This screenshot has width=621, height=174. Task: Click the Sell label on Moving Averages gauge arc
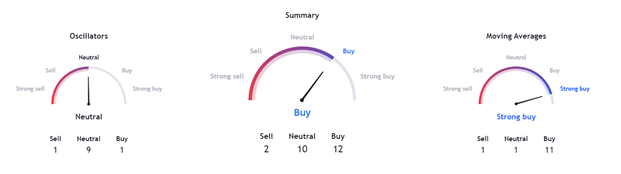[x=478, y=70]
